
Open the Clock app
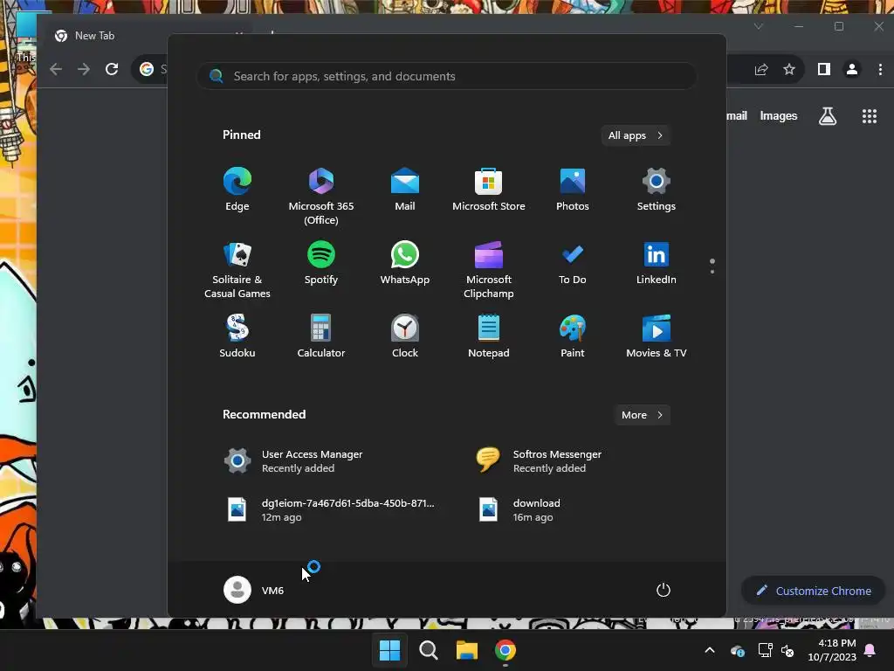click(405, 336)
